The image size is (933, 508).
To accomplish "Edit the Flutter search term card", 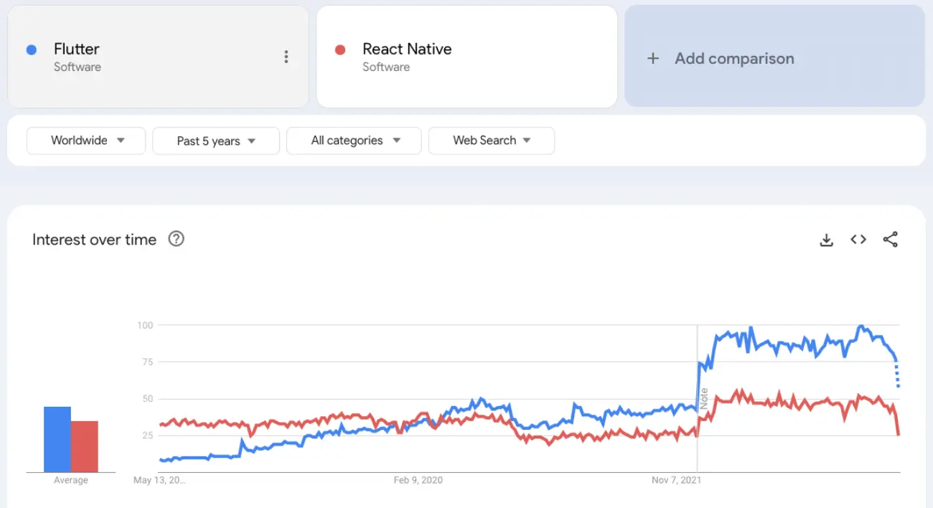I will point(158,57).
